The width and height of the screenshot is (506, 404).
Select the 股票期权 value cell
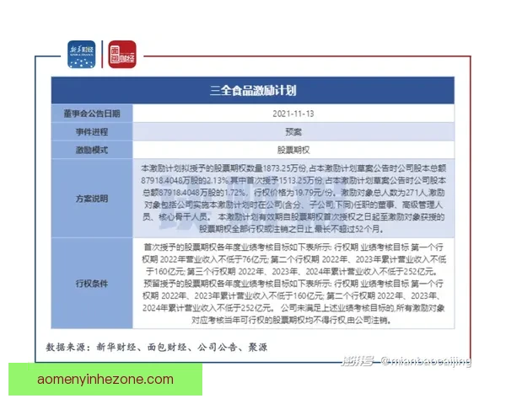point(293,150)
